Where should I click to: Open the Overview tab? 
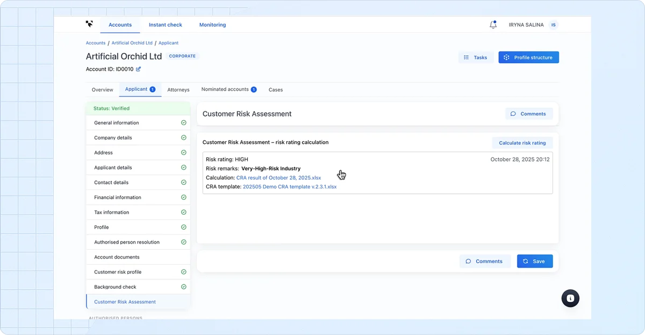102,90
